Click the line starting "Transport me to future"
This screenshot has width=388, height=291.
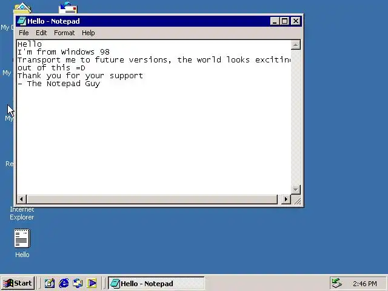154,60
